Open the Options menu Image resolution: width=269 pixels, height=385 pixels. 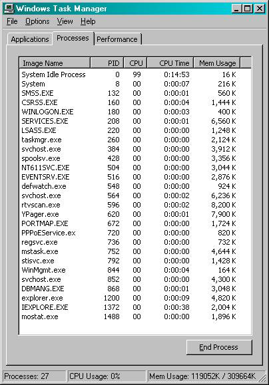coord(37,21)
